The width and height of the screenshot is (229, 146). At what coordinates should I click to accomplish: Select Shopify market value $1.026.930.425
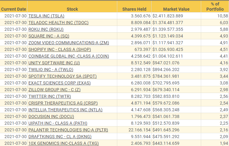(x=168, y=49)
